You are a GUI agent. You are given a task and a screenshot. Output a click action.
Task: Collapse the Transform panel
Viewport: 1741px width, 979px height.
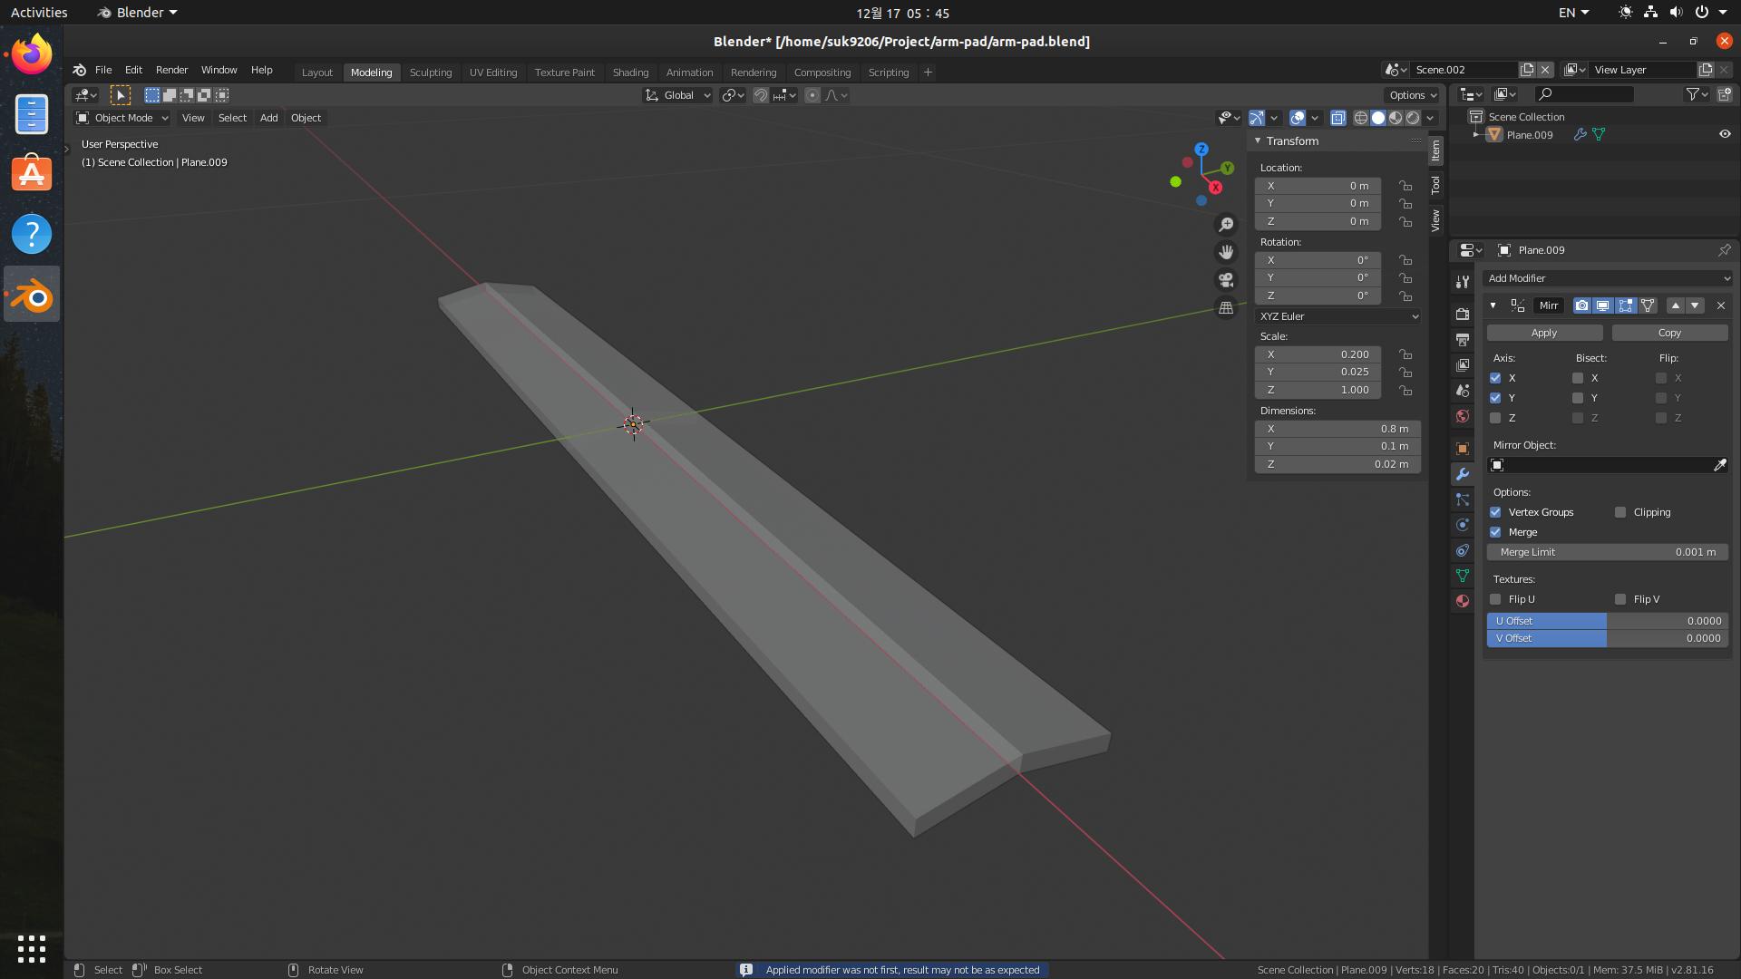1258,141
